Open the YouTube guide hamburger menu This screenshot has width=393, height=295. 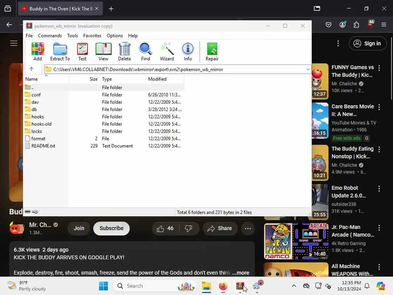click(14, 43)
